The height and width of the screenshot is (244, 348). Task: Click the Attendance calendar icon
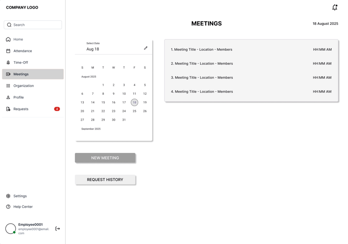(x=8, y=51)
